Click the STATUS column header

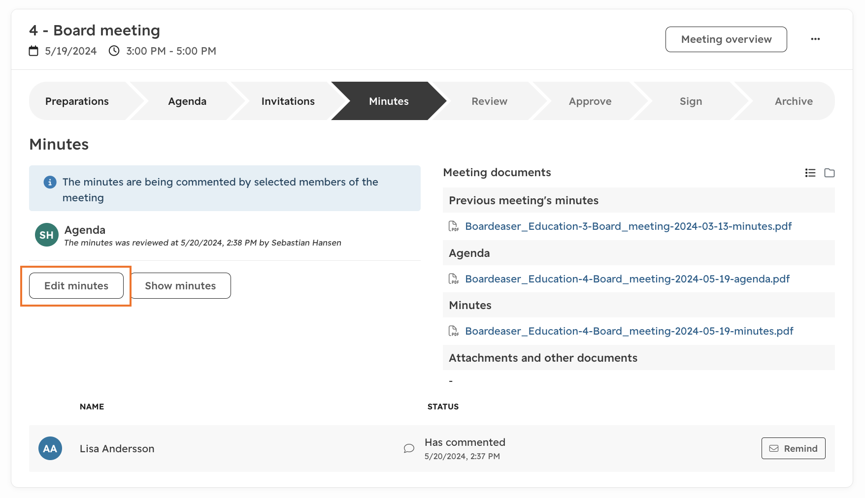[x=443, y=406]
